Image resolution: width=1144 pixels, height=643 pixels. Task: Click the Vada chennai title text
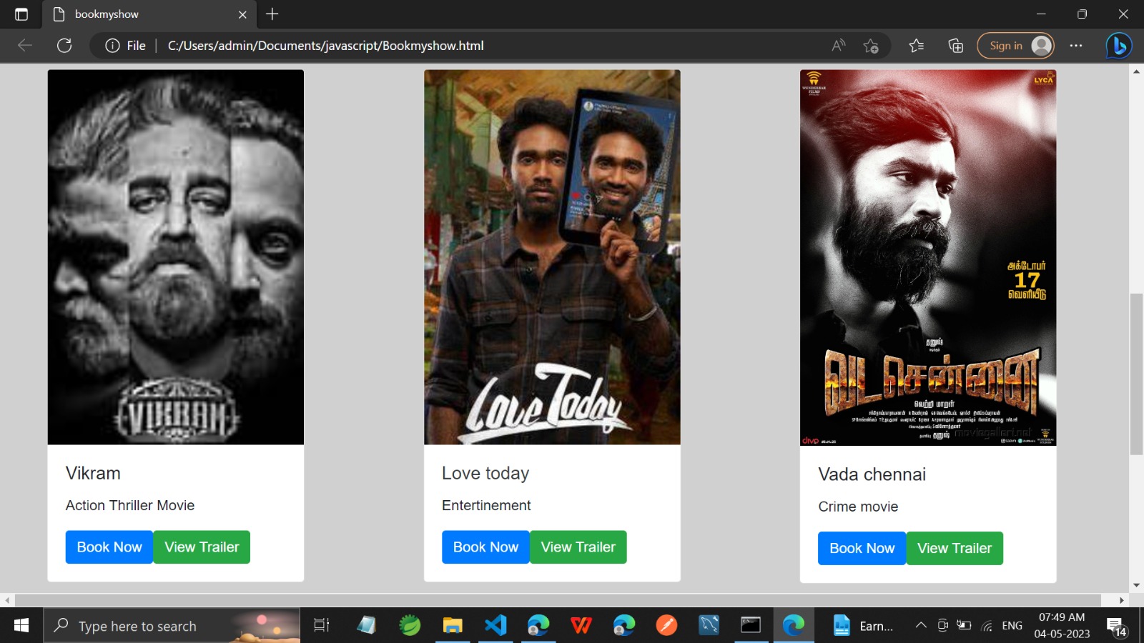[872, 474]
